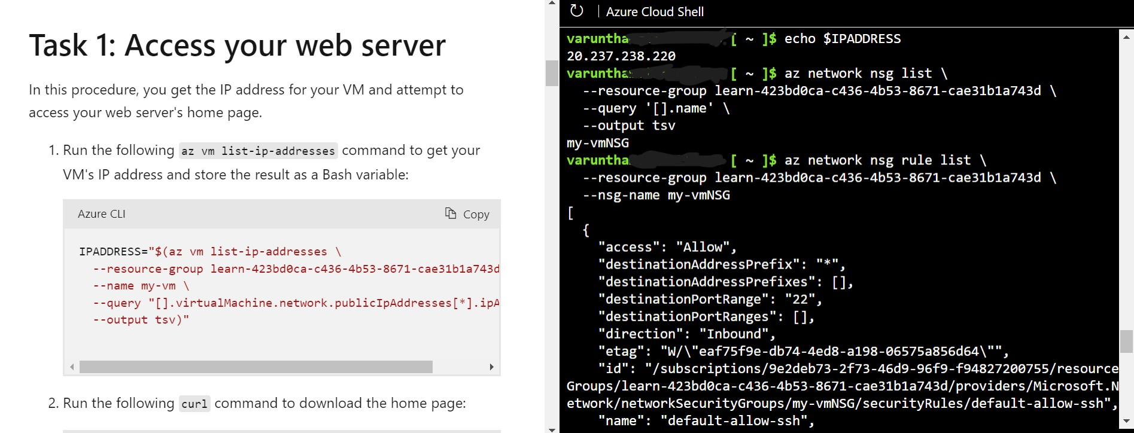
Task: Click the code block's right scroll arrow
Action: (491, 367)
